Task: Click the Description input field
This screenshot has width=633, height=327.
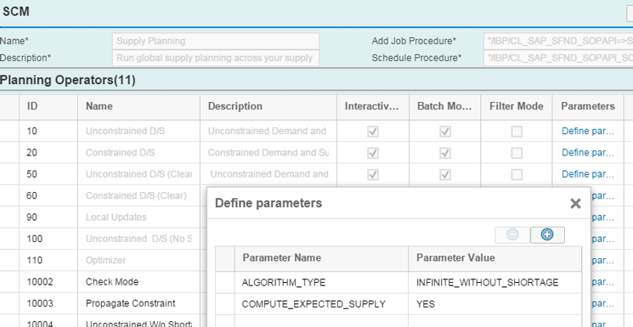Action: 216,58
